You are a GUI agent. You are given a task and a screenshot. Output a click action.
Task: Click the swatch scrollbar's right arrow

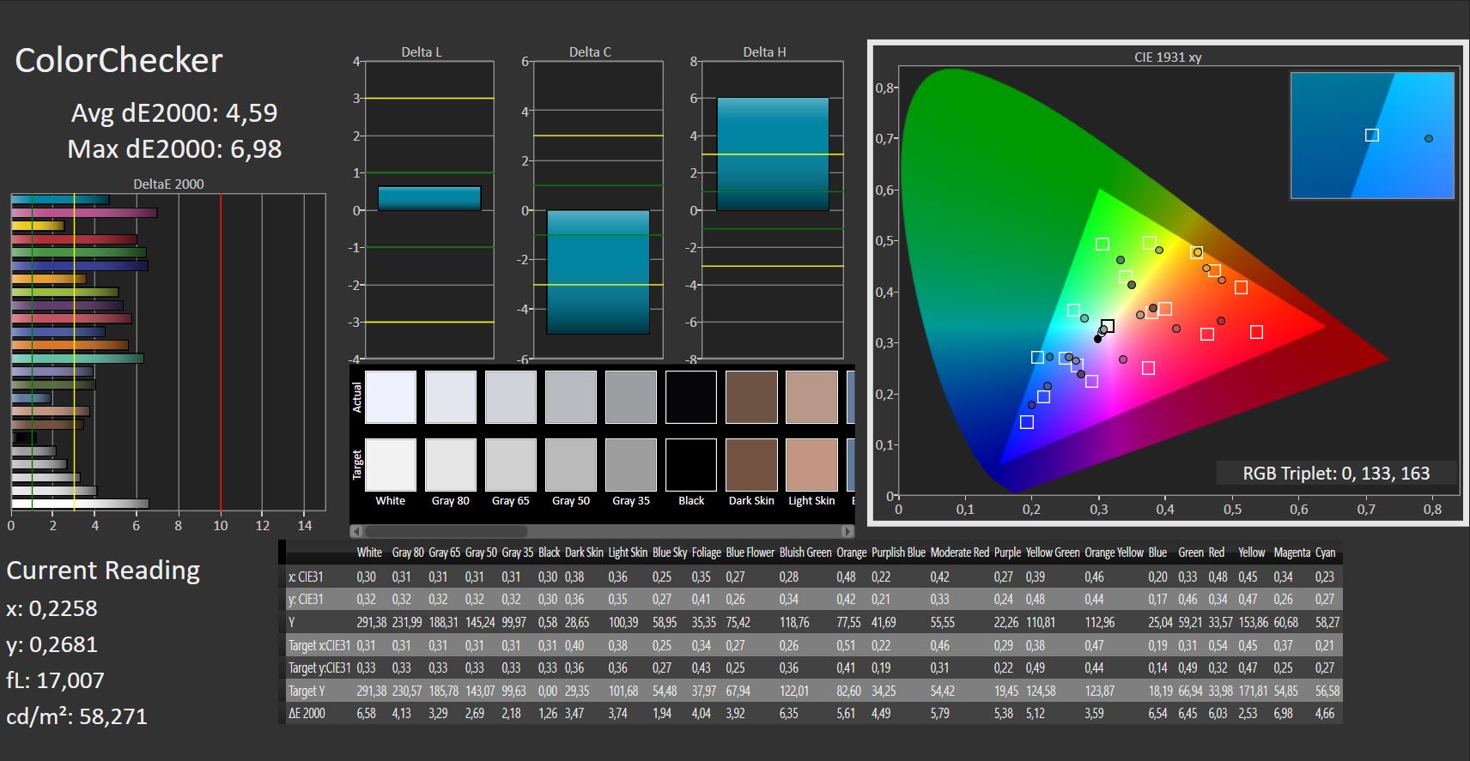point(847,530)
